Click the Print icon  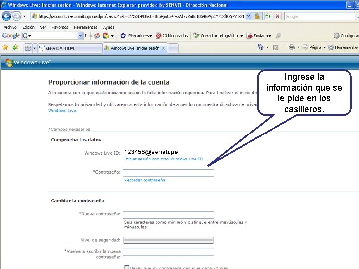tap(292, 47)
